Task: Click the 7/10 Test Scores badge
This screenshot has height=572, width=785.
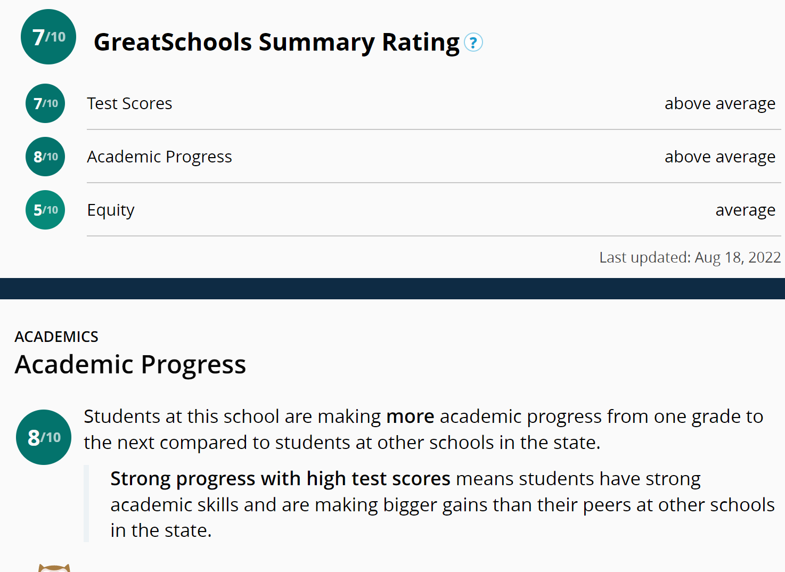Action: [x=45, y=103]
